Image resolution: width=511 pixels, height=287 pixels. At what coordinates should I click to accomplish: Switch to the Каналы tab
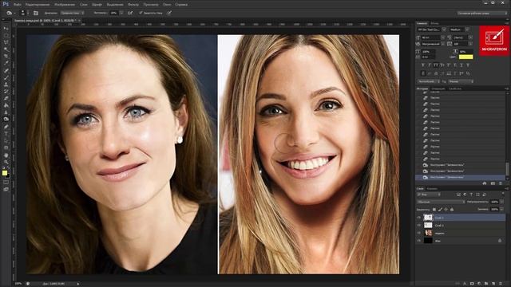tap(433, 189)
